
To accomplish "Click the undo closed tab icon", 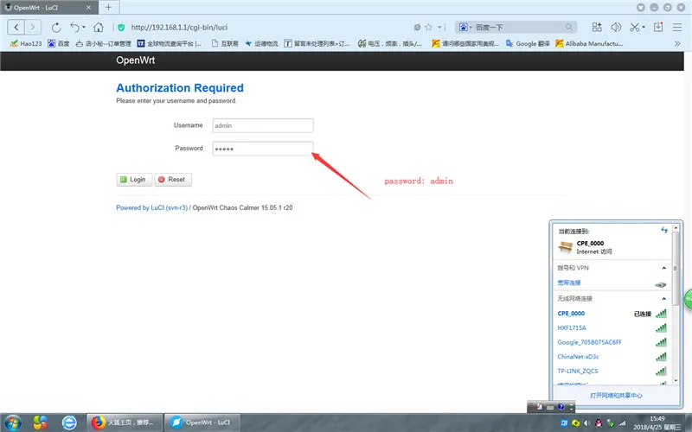I will pyautogui.click(x=74, y=28).
